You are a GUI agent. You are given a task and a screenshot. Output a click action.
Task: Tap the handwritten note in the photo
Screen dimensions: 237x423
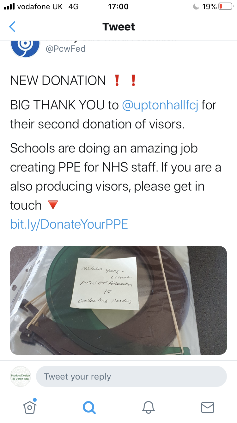(x=108, y=283)
